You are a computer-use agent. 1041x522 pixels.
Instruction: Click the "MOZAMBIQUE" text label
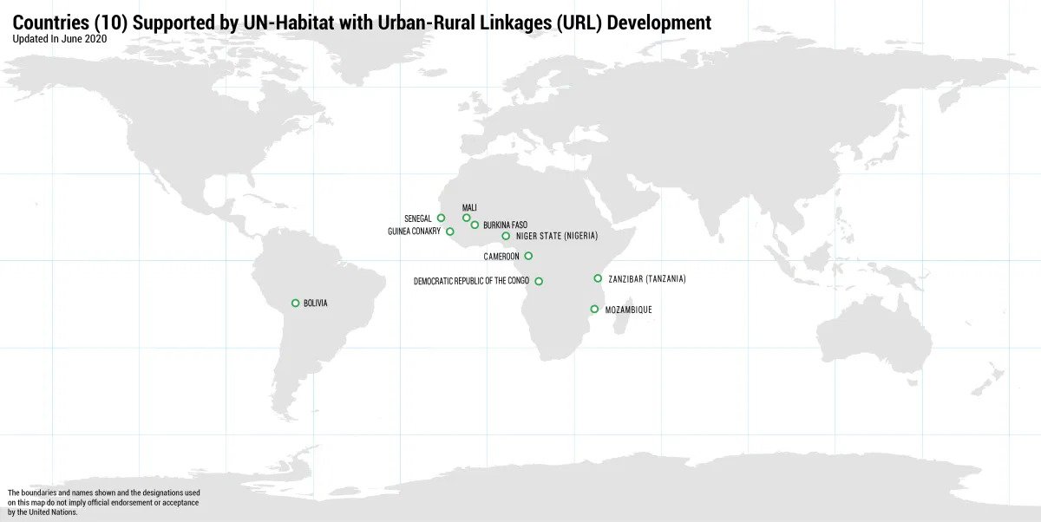point(628,310)
